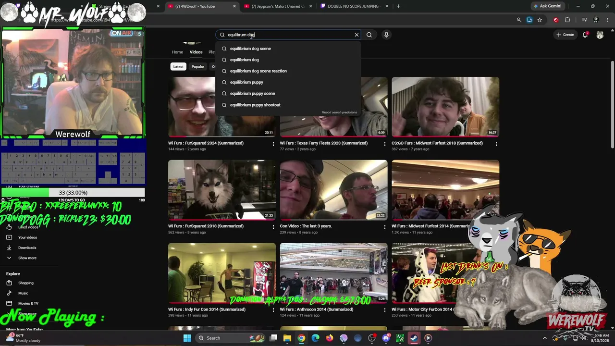Screen dimensions: 615x346
Task: Launch Firefox from the taskbar
Action: [x=329, y=338]
